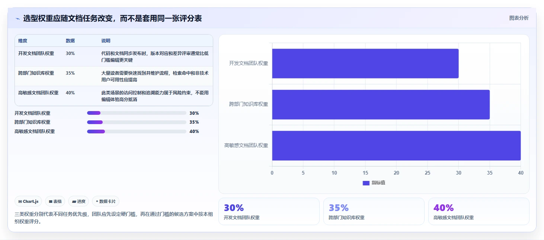Select the 表格 tag
The width and height of the screenshot is (544, 240).
click(55, 201)
